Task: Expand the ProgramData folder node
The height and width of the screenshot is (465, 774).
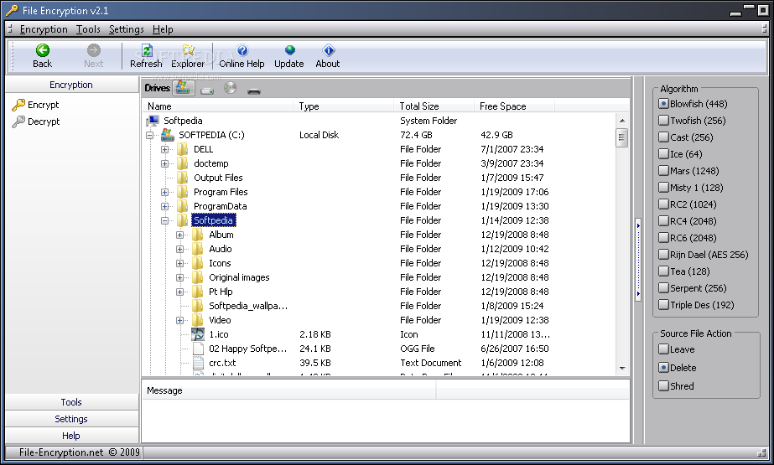Action: 165,207
